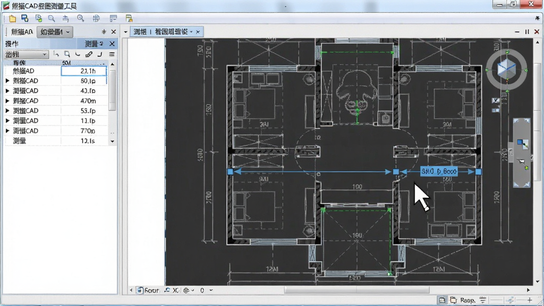The image size is (544, 306).
Task: Click the clipboard icon beside Raap in status bar
Action: pos(453,300)
